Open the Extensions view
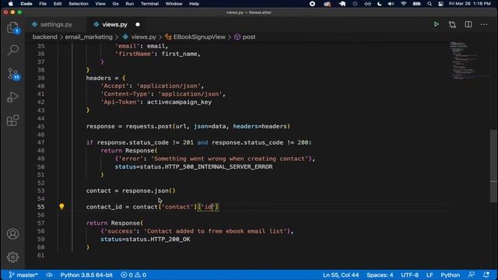This screenshot has width=498, height=280. 12,121
